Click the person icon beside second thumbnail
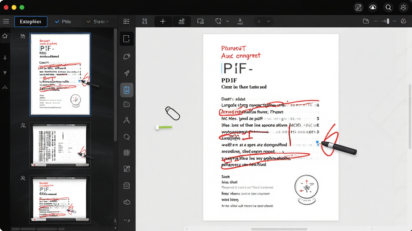Viewport: 412px width, 231px height. pyautogui.click(x=23, y=126)
